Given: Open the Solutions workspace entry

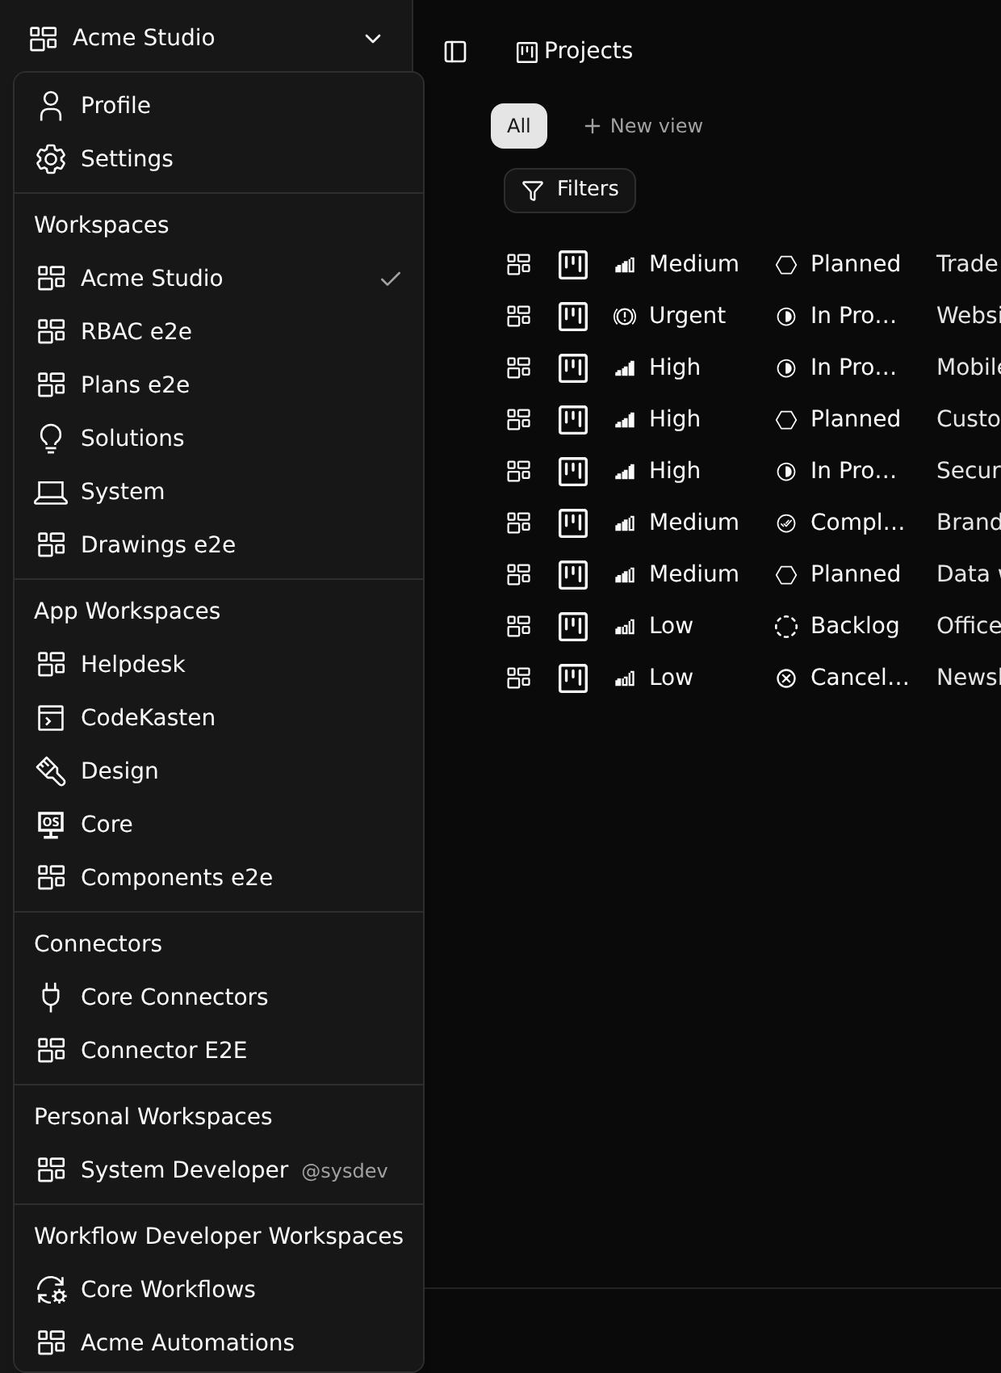Looking at the screenshot, I should point(219,439).
